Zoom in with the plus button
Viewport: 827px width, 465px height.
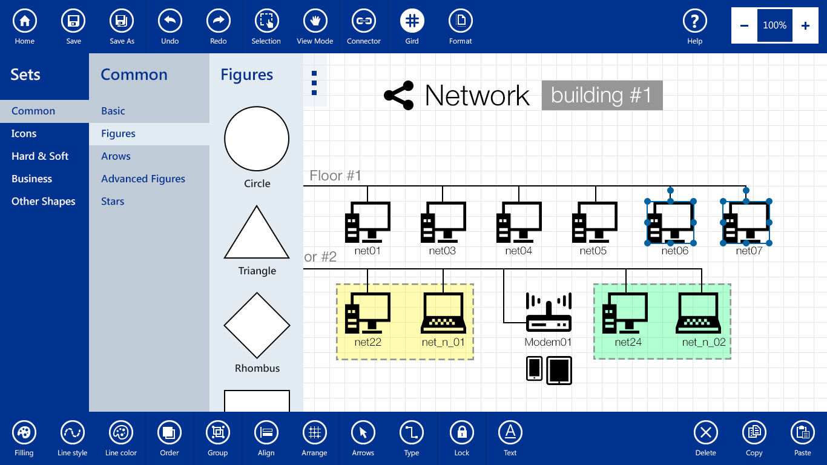805,25
